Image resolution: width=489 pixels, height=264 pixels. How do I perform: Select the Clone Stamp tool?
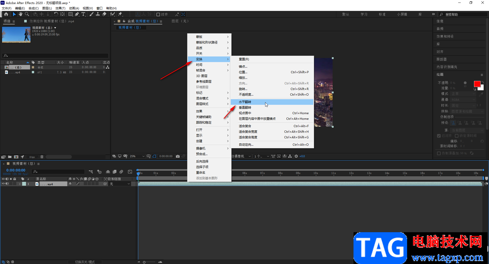98,14
